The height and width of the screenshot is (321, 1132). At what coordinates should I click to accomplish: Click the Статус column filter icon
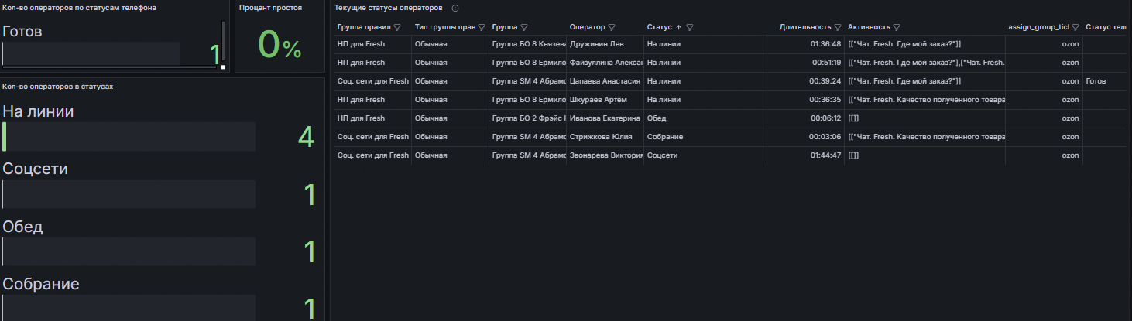(x=690, y=27)
